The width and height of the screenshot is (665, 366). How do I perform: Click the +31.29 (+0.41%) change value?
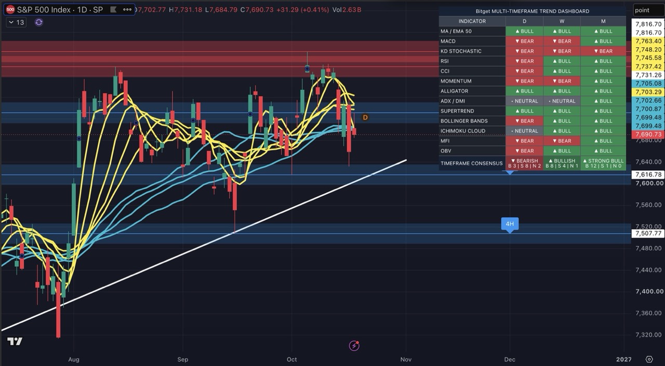(302, 10)
